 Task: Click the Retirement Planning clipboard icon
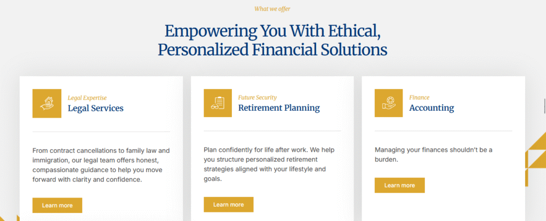tap(218, 103)
